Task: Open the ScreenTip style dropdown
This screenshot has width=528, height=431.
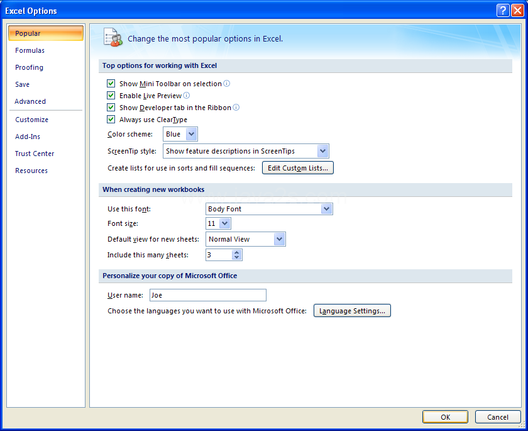Action: click(322, 151)
